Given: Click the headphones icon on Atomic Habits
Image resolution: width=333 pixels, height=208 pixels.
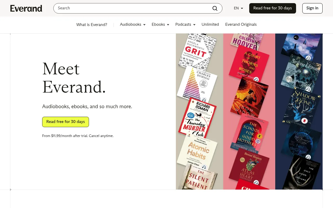Looking at the screenshot, I should 204,167.
